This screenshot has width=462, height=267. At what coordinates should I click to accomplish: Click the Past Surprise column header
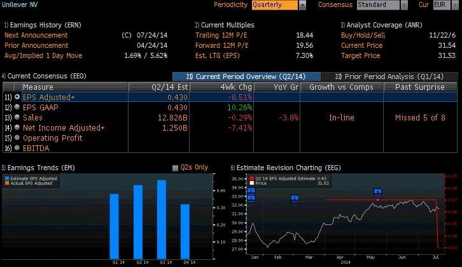point(420,87)
